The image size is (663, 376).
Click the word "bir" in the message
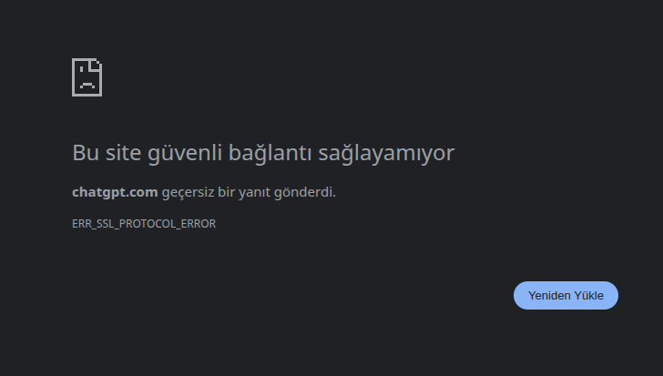coord(226,192)
